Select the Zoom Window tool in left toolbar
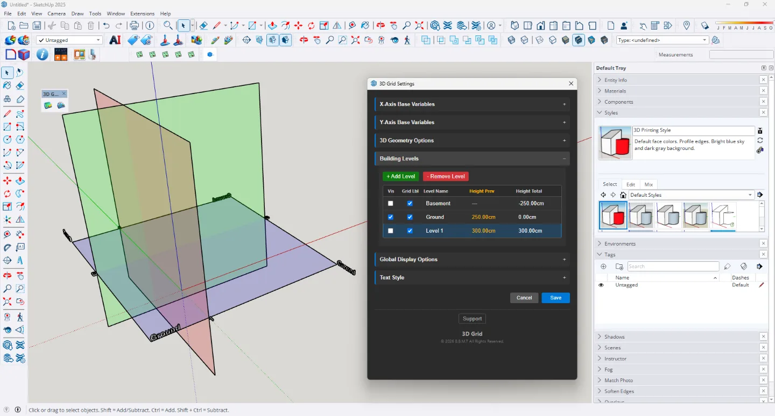This screenshot has width=775, height=416. [20, 289]
